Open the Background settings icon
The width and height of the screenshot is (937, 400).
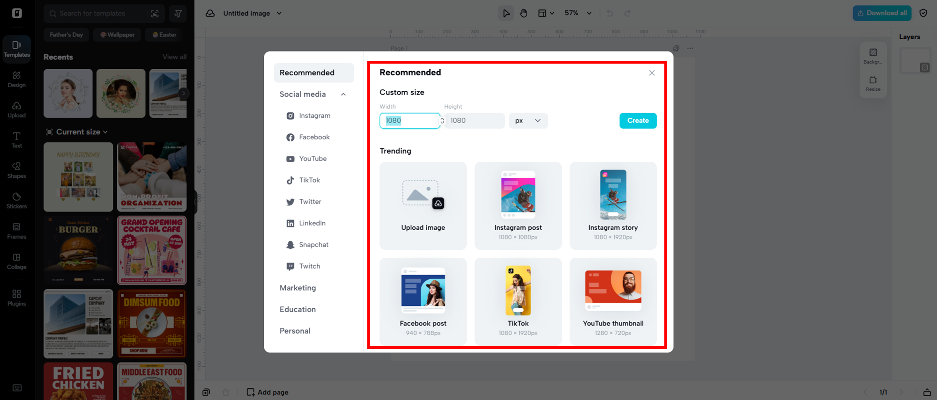(x=873, y=55)
